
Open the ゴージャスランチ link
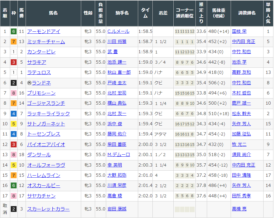46,103
